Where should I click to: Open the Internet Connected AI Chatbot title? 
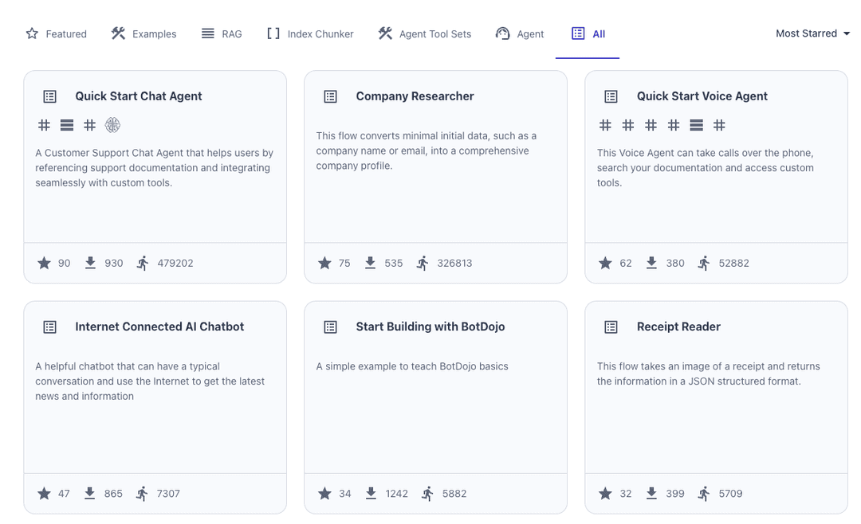(159, 327)
